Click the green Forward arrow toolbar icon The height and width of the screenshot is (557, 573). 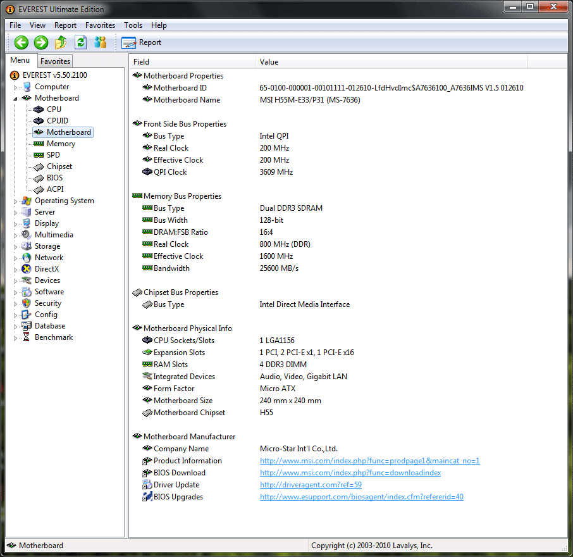coord(41,42)
